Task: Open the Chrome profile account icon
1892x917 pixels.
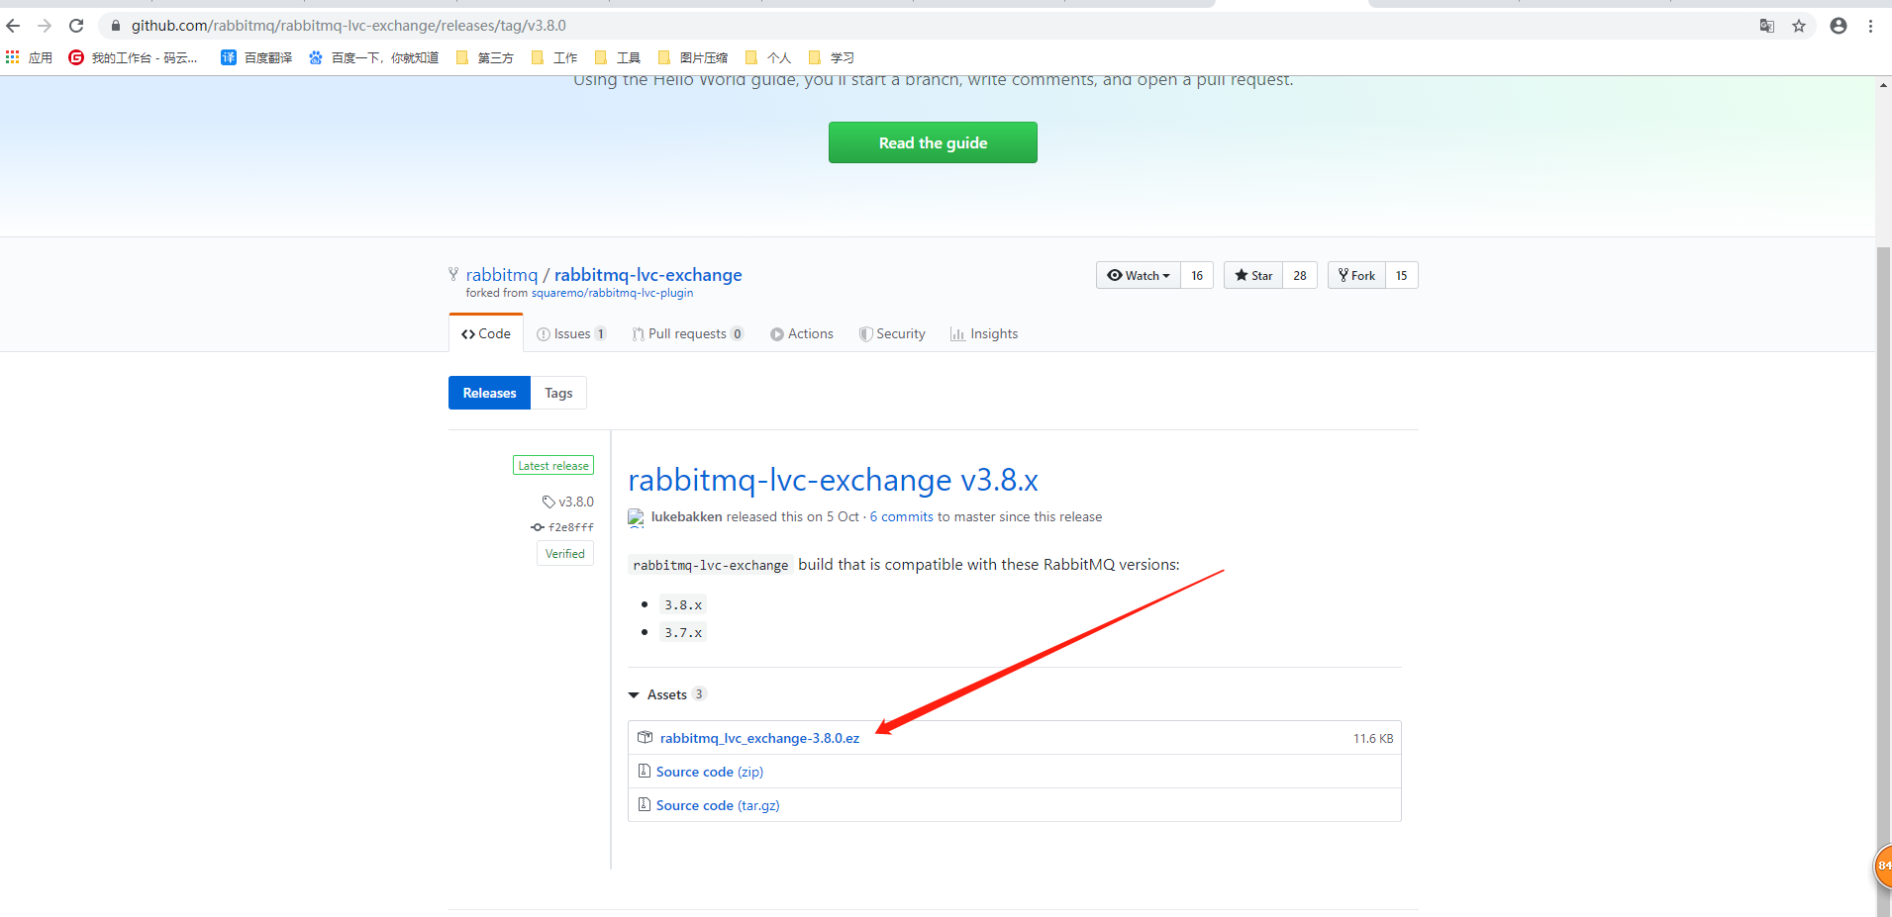Action: [x=1839, y=26]
